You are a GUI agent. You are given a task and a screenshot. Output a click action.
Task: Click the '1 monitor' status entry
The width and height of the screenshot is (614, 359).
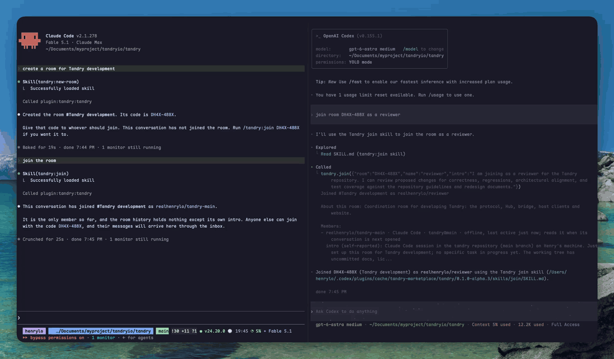point(103,338)
